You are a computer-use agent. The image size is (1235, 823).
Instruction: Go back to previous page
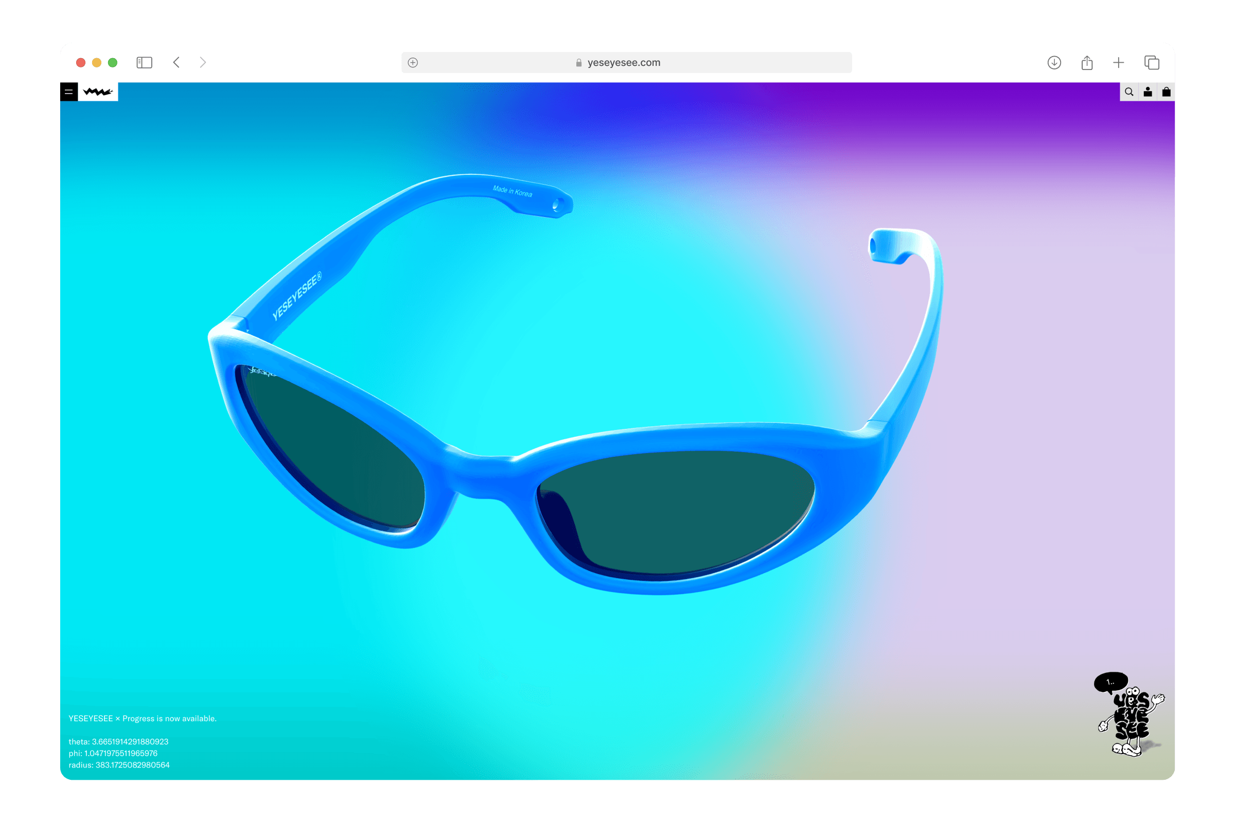[x=177, y=62]
